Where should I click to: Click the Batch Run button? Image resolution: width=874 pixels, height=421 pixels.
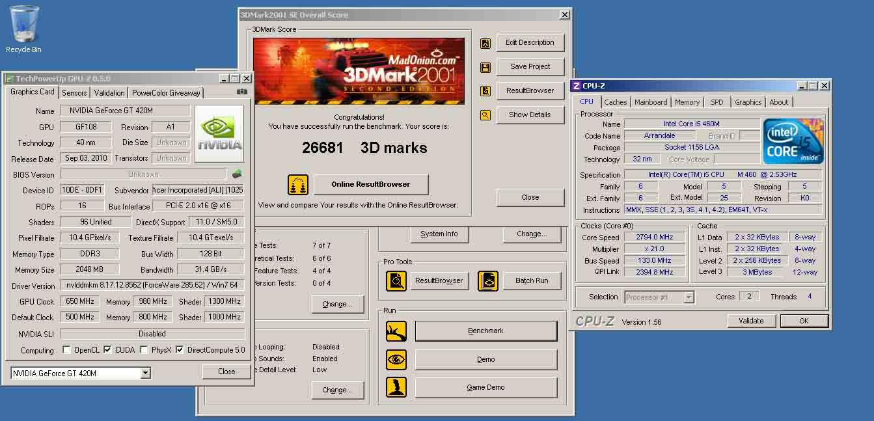pos(532,280)
